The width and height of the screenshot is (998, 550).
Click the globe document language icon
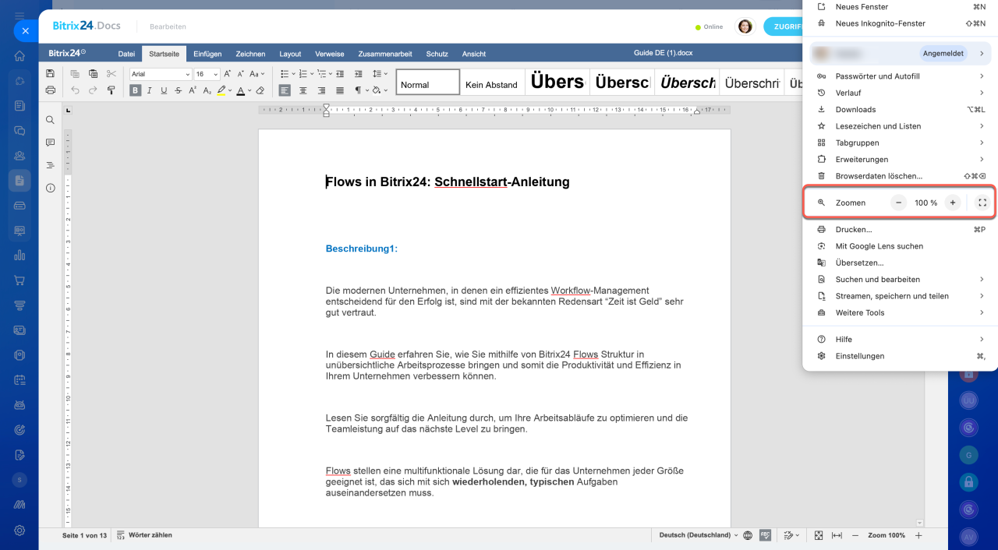[x=748, y=535]
